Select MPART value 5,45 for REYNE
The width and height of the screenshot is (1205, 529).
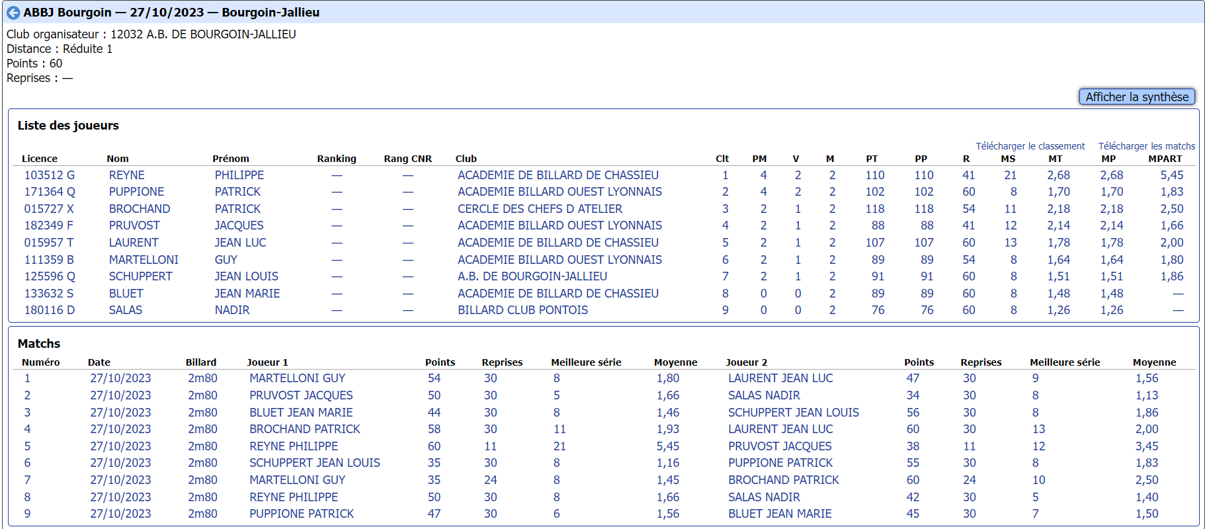(x=1172, y=175)
